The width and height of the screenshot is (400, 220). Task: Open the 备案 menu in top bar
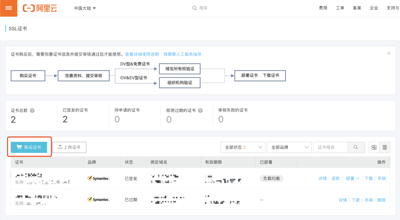pyautogui.click(x=357, y=8)
